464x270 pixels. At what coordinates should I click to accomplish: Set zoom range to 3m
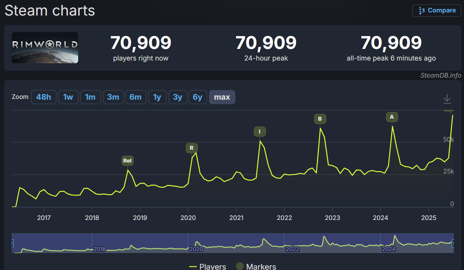tap(113, 97)
